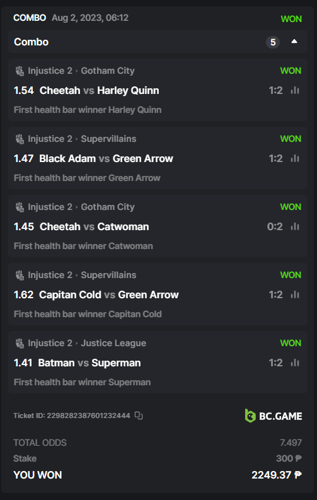This screenshot has height=500, width=317.
Task: Open stats icon for Cheetah vs Catwoman
Action: coord(295,227)
